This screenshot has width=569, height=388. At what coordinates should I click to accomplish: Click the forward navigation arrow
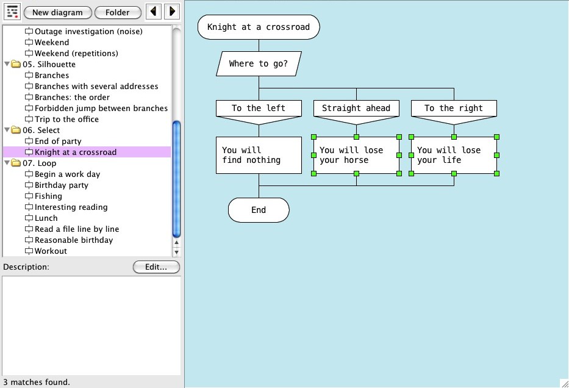click(x=173, y=12)
